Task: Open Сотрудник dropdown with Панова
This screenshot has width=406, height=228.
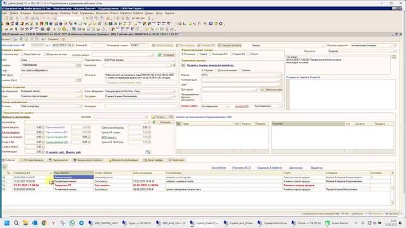Action: pos(174,96)
